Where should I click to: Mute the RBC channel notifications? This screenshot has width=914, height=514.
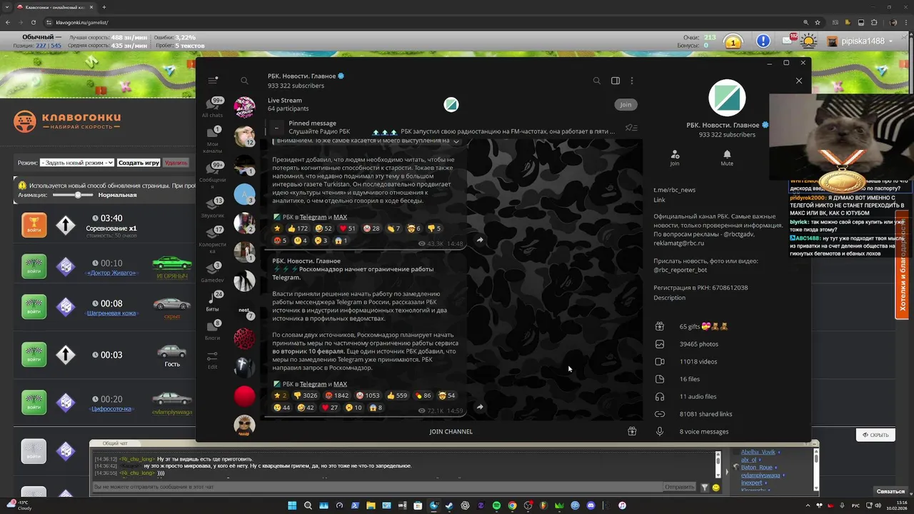(x=727, y=158)
